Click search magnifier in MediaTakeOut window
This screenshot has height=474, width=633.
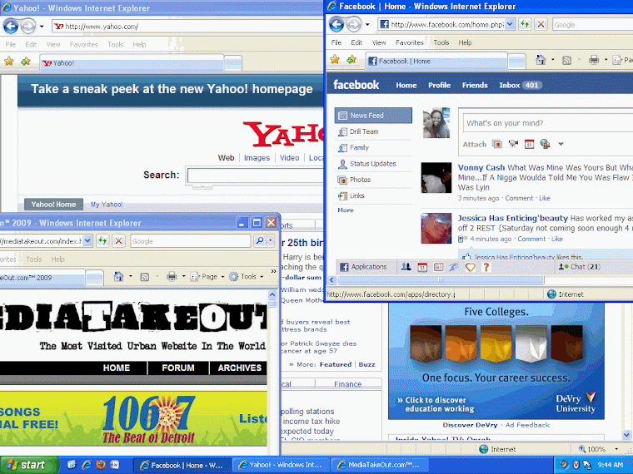click(260, 241)
